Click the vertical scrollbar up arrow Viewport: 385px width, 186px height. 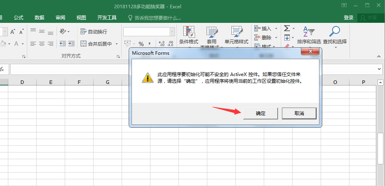coord(380,82)
